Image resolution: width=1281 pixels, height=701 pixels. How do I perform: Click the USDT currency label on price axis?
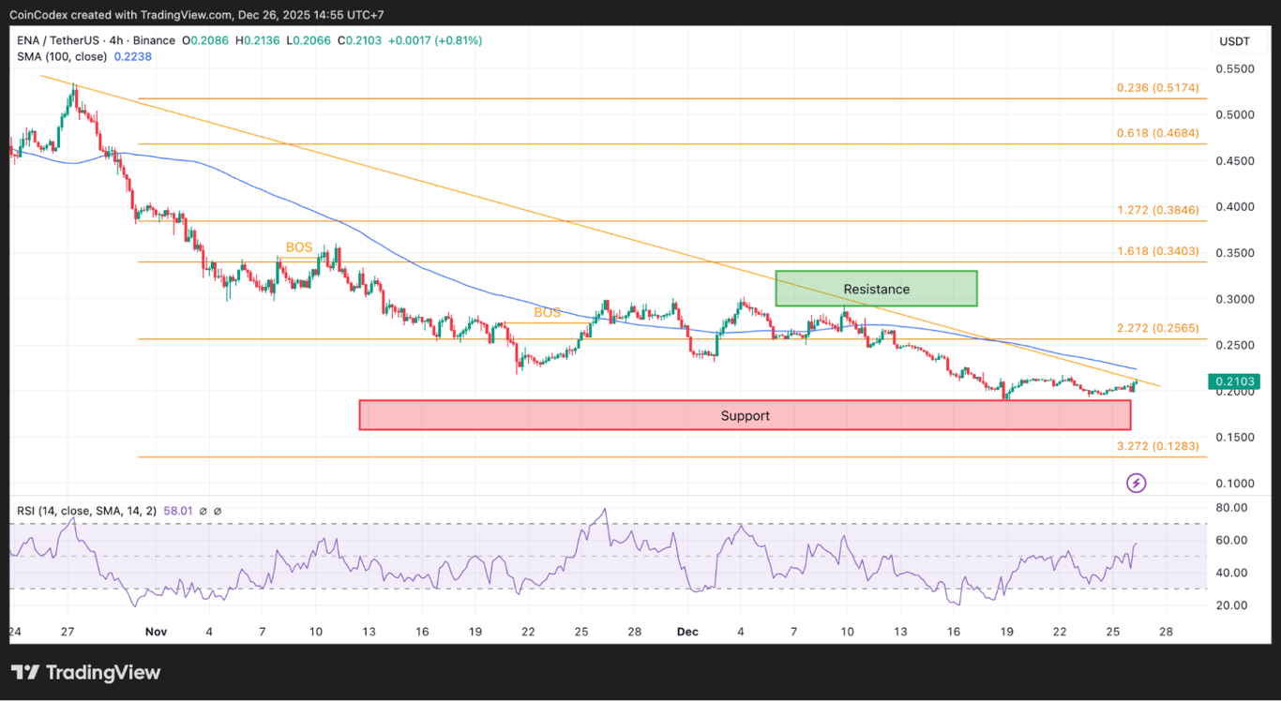point(1235,40)
